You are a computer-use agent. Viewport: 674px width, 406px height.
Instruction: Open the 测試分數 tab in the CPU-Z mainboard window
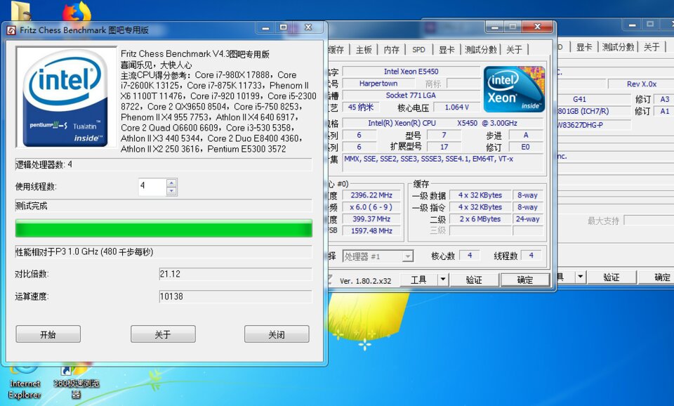(x=618, y=47)
